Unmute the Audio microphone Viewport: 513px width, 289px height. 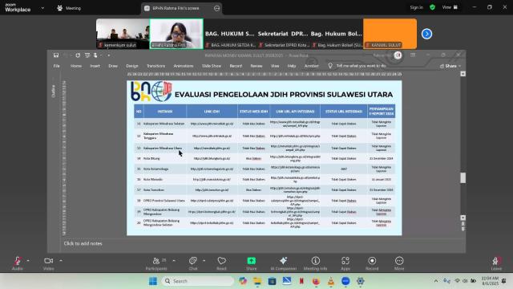pyautogui.click(x=18, y=263)
